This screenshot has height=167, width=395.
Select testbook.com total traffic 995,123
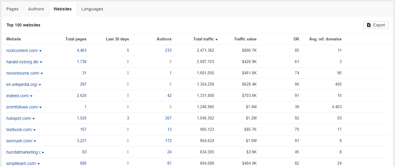[x=207, y=130]
